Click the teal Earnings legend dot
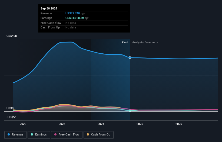This screenshot has width=222, height=142. [x=32, y=134]
